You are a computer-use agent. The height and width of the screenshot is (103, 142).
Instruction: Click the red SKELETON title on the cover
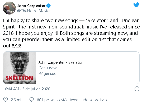(19, 78)
